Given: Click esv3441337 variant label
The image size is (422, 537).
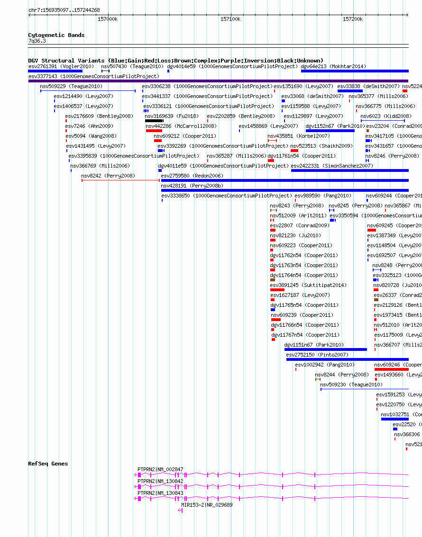Looking at the screenshot, I should 207,96.
